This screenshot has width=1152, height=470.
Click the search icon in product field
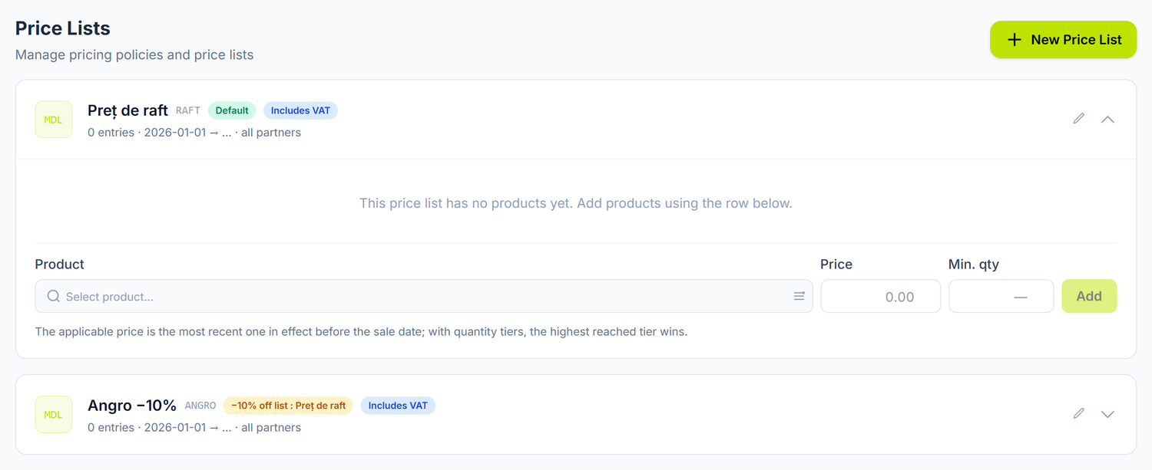pyautogui.click(x=53, y=296)
